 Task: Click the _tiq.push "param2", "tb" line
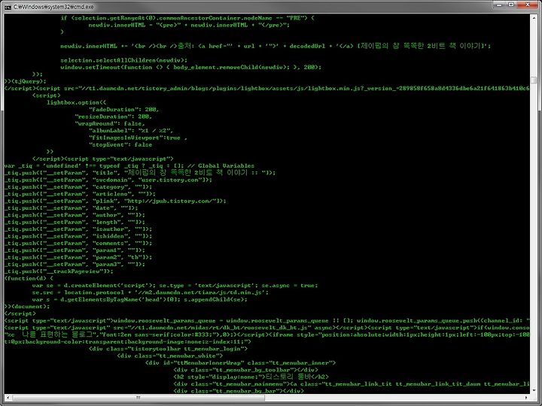[x=78, y=257]
